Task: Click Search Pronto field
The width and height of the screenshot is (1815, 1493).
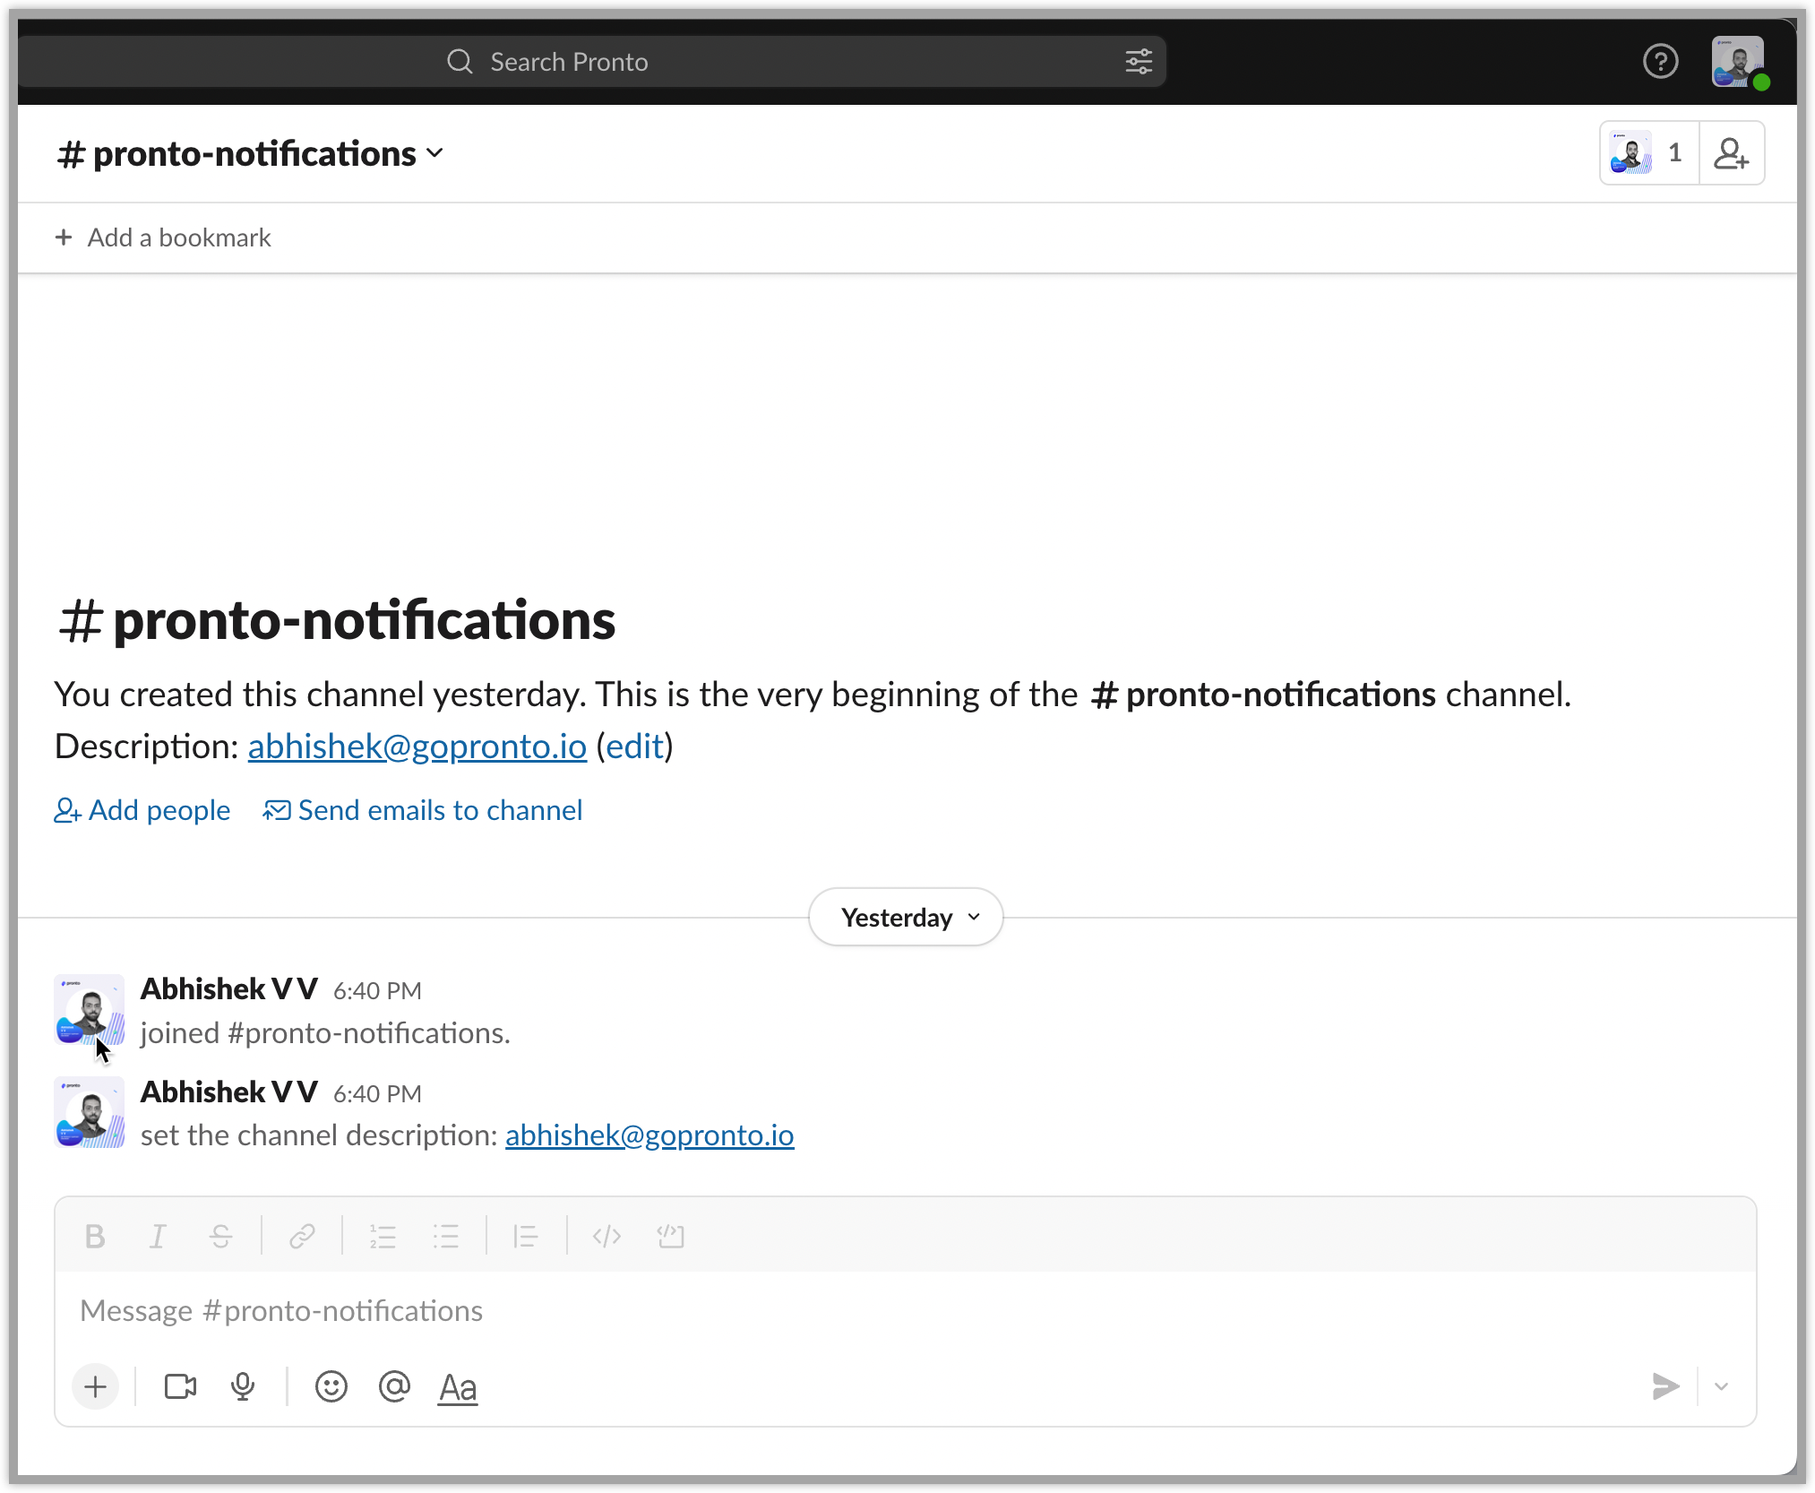Action: 591,62
